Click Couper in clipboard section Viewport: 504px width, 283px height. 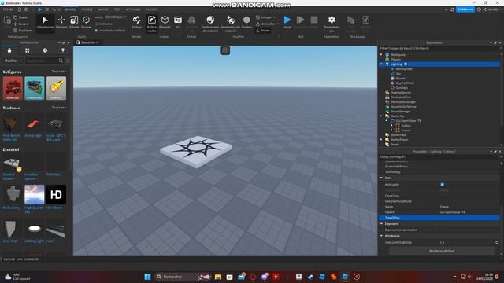pyautogui.click(x=21, y=24)
